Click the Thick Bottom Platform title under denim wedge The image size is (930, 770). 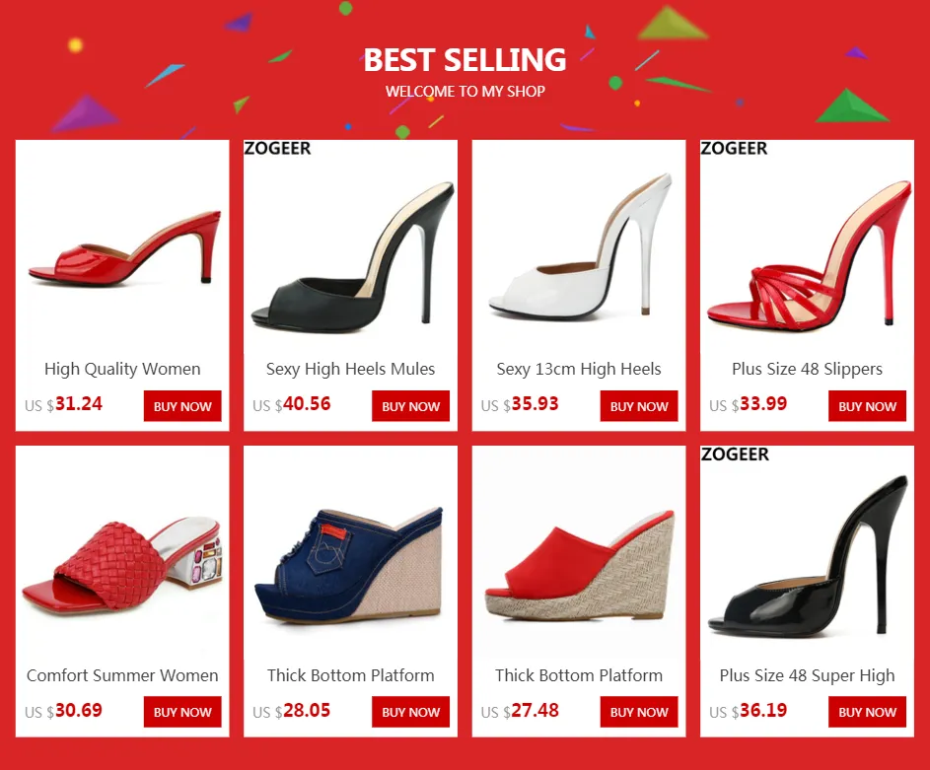click(x=350, y=675)
